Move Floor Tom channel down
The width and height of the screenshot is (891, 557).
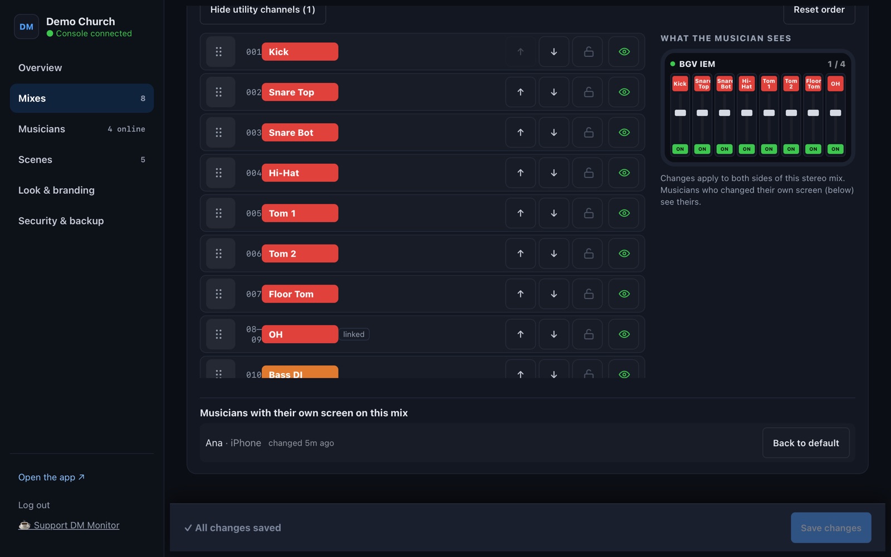(x=554, y=294)
